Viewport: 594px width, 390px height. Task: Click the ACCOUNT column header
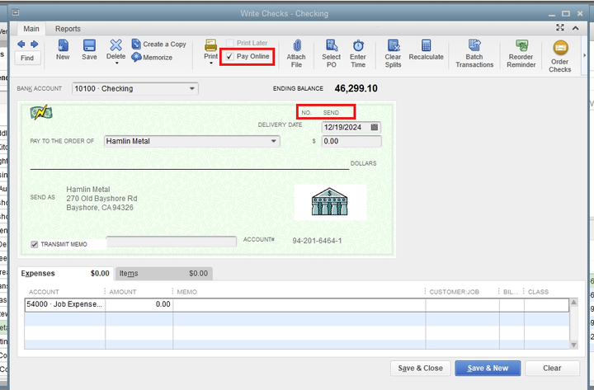coord(44,292)
